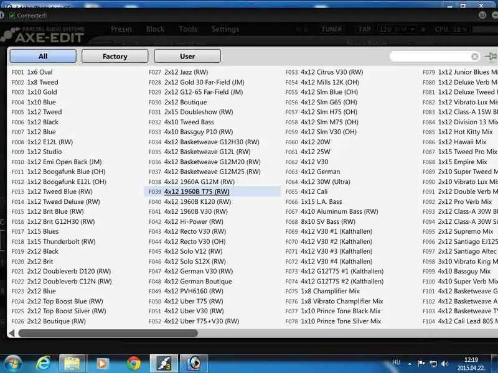Select F031 2x15 Doubleshow (RW)
Viewport: 498px width, 373px height.
tap(191, 112)
